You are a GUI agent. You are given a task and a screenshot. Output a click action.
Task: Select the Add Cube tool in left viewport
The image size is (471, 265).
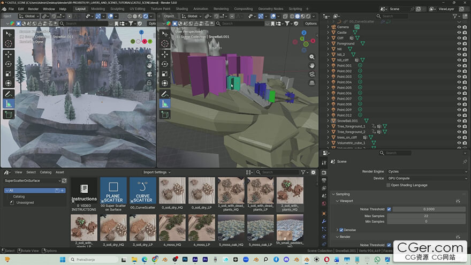coord(9,114)
